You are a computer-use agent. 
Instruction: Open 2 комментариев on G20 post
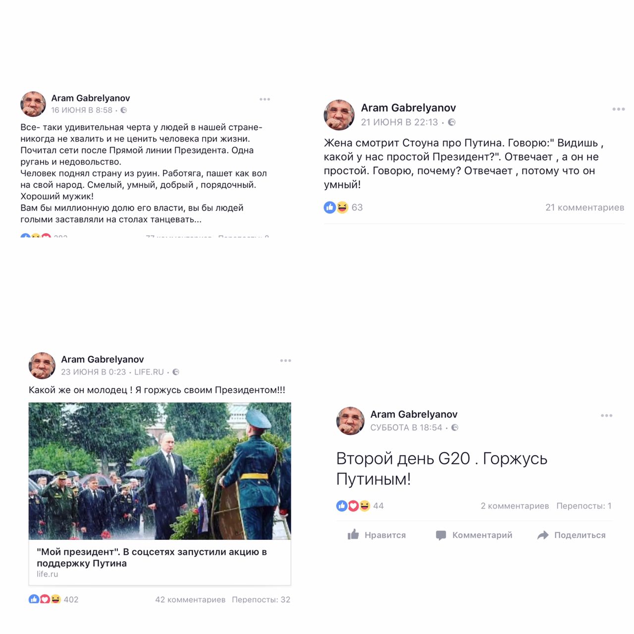click(x=515, y=506)
